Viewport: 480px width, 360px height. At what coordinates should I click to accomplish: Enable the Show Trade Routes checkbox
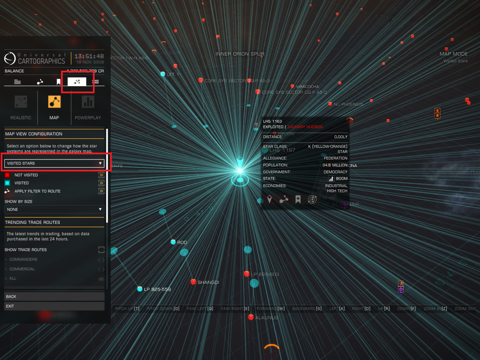click(x=101, y=250)
